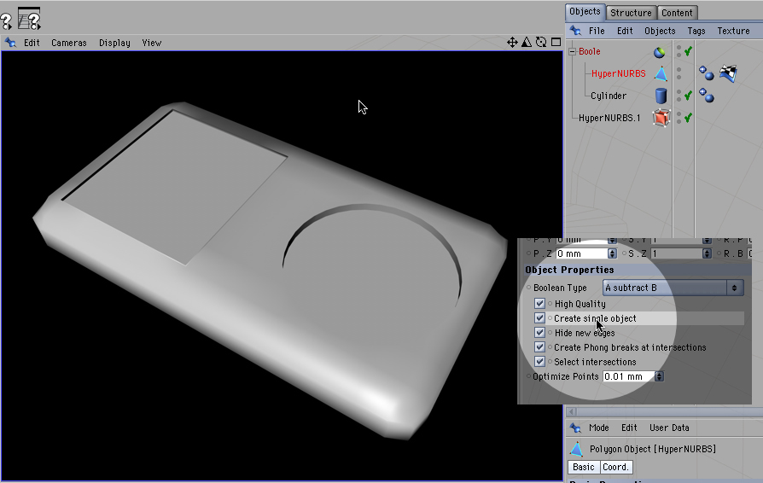Image resolution: width=763 pixels, height=483 pixels.
Task: Open the viewport Edit menu
Action: (32, 43)
